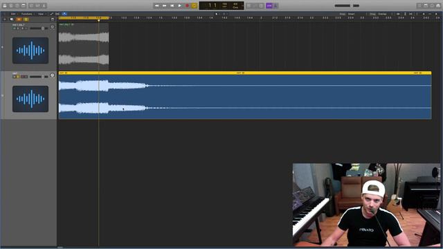443x249 pixels.
Task: Open the View menu in the tracks area
Action: (x=42, y=14)
